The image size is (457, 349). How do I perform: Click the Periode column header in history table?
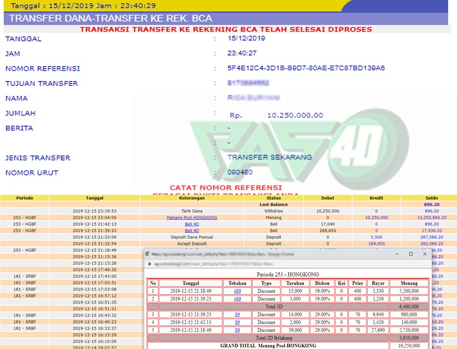pyautogui.click(x=25, y=198)
